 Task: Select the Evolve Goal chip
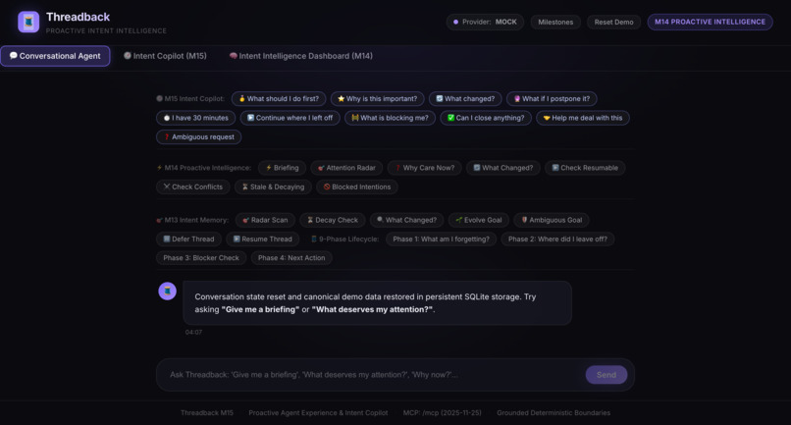479,220
